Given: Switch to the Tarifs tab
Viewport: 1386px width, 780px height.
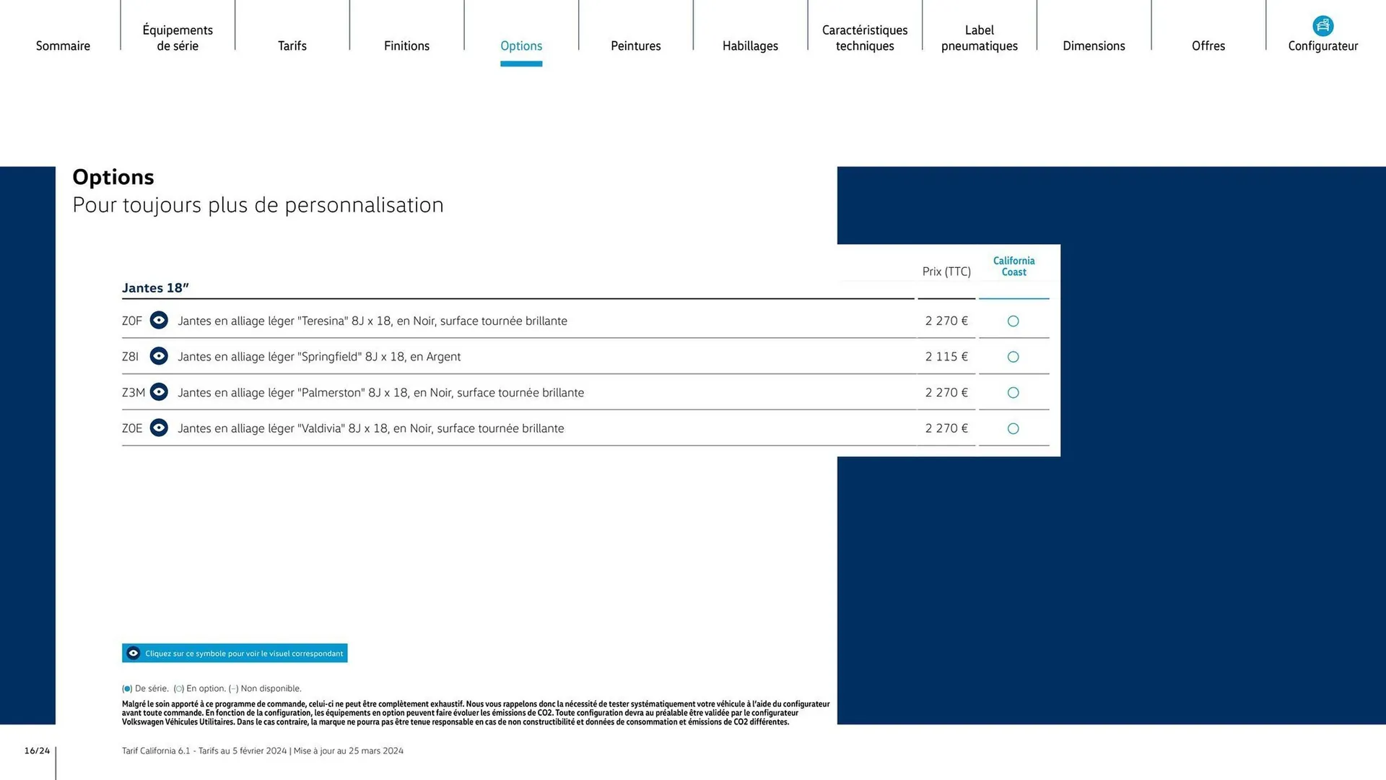Looking at the screenshot, I should pyautogui.click(x=292, y=45).
